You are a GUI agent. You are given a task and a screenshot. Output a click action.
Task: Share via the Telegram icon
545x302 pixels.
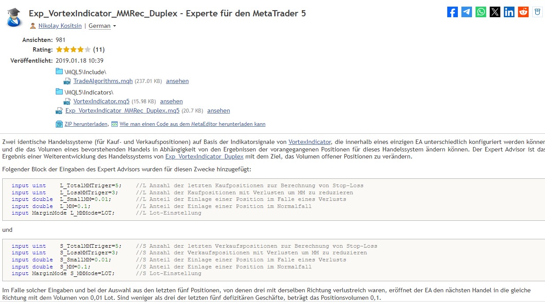(x=467, y=12)
